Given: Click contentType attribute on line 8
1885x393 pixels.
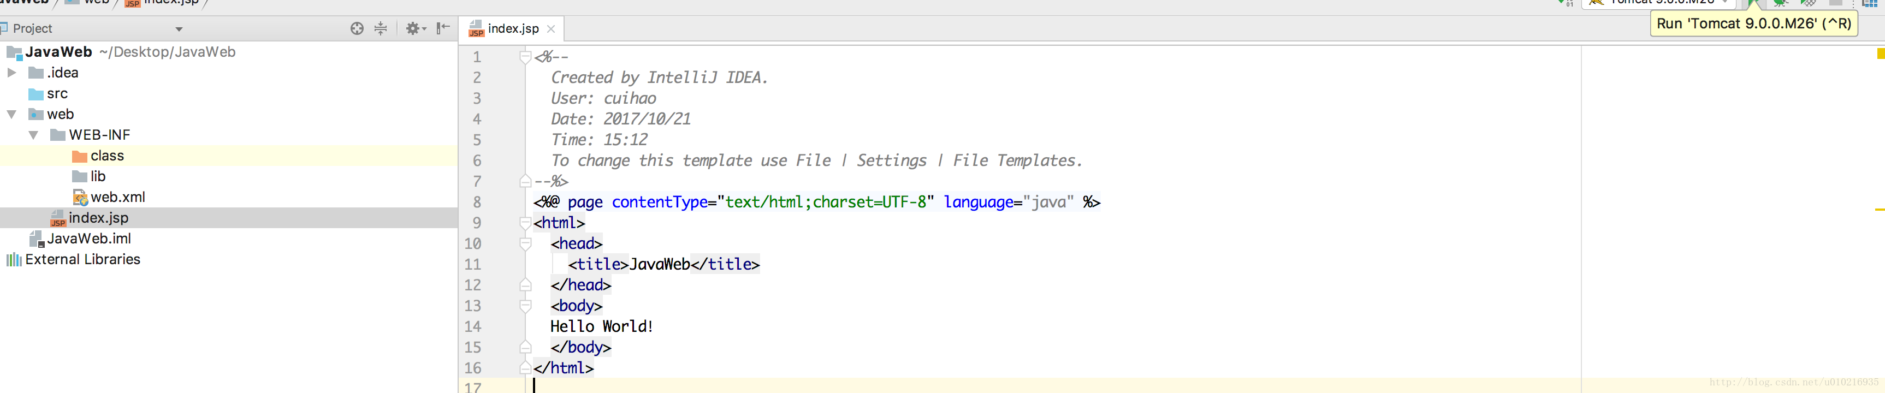Looking at the screenshot, I should click(659, 202).
